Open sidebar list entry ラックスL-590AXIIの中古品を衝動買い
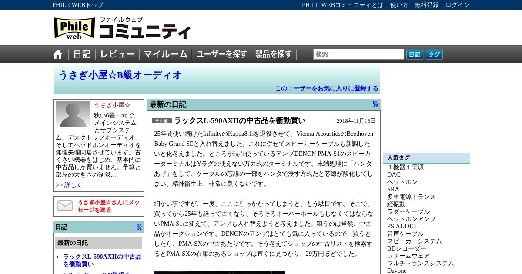The width and height of the screenshot is (522, 274). click(x=102, y=260)
